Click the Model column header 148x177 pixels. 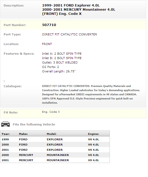point(51,134)
